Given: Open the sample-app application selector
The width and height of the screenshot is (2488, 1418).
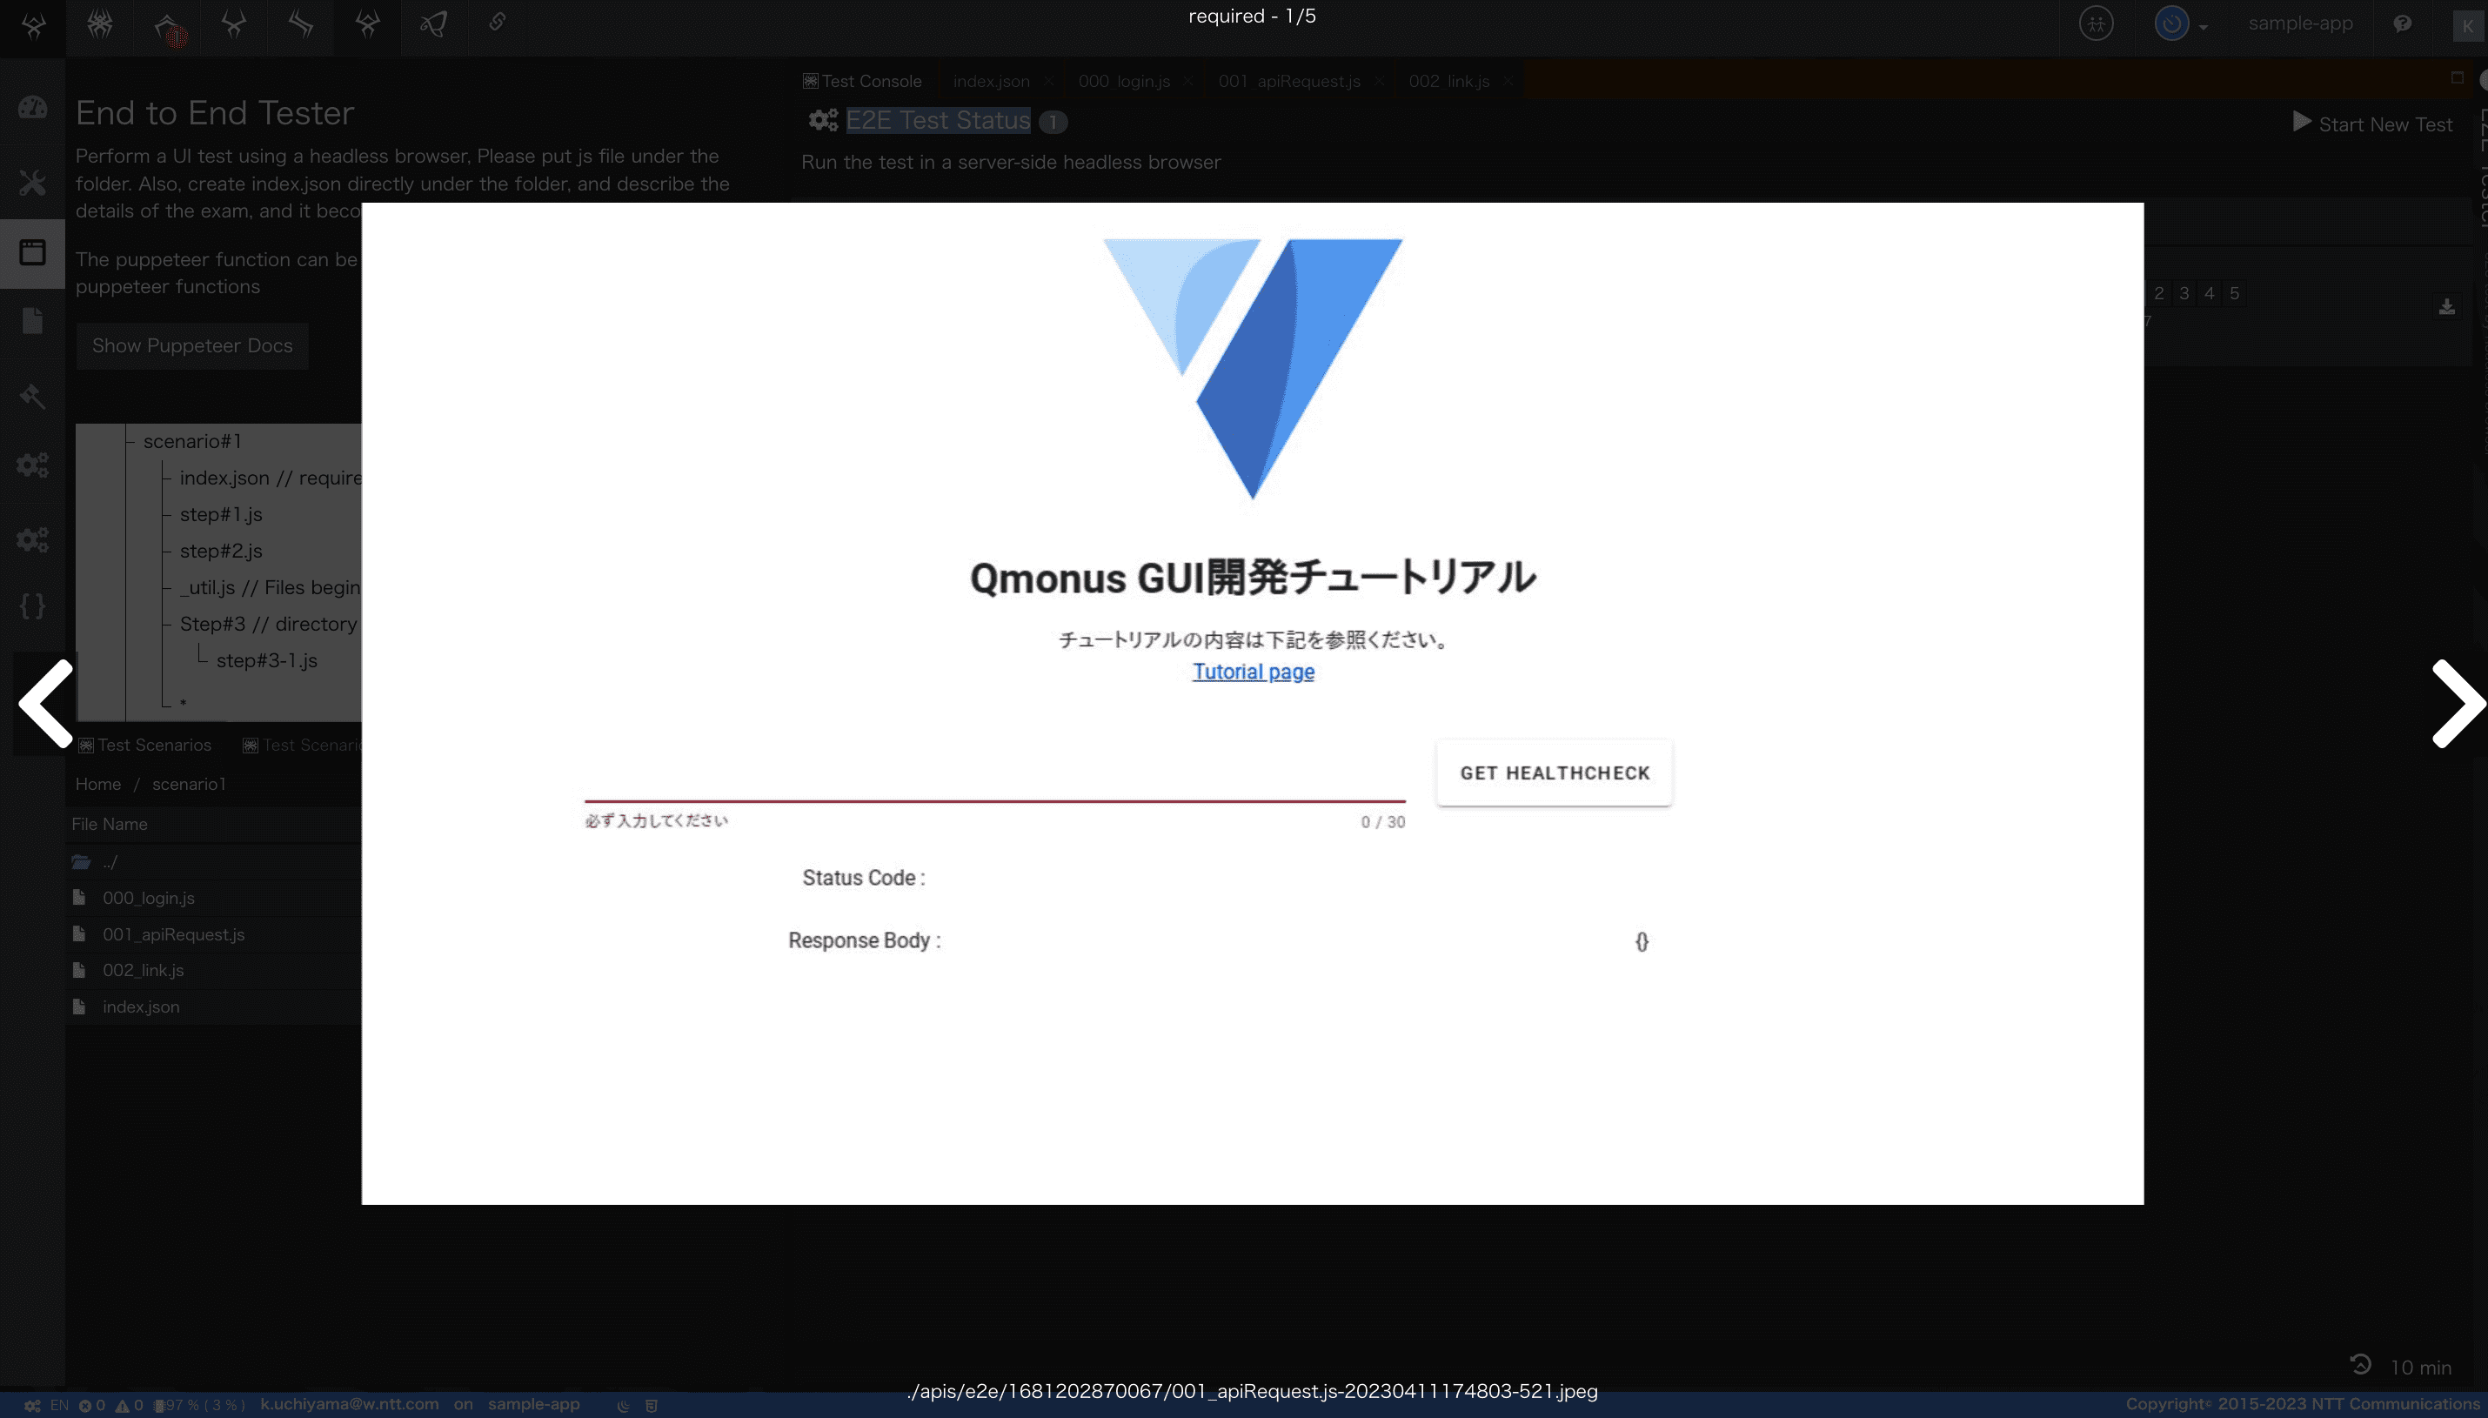Looking at the screenshot, I should tap(2300, 23).
